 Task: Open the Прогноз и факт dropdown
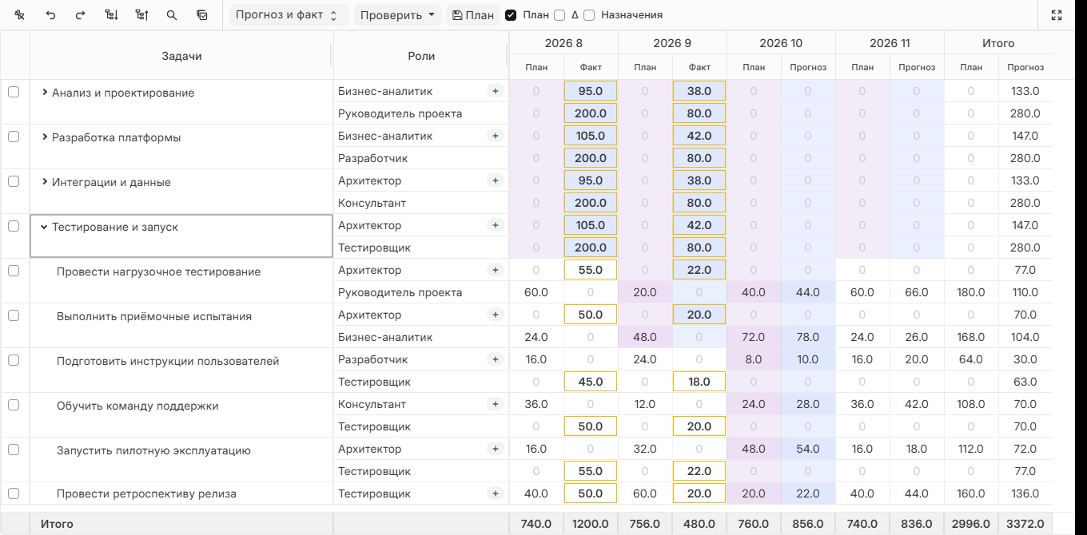pyautogui.click(x=289, y=15)
